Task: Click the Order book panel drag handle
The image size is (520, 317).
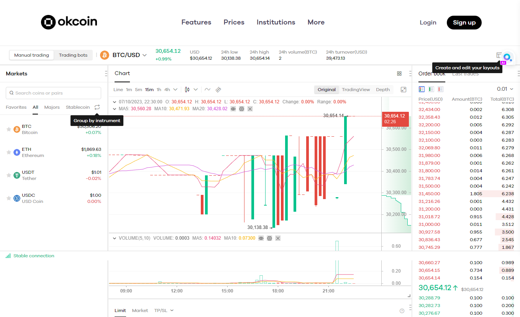Action: click(518, 74)
